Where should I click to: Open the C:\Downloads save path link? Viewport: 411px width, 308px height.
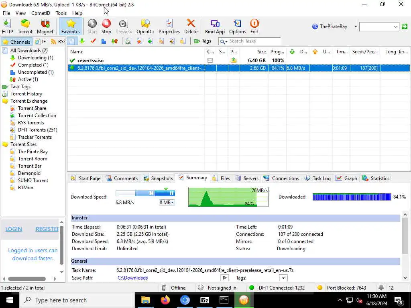click(x=132, y=278)
